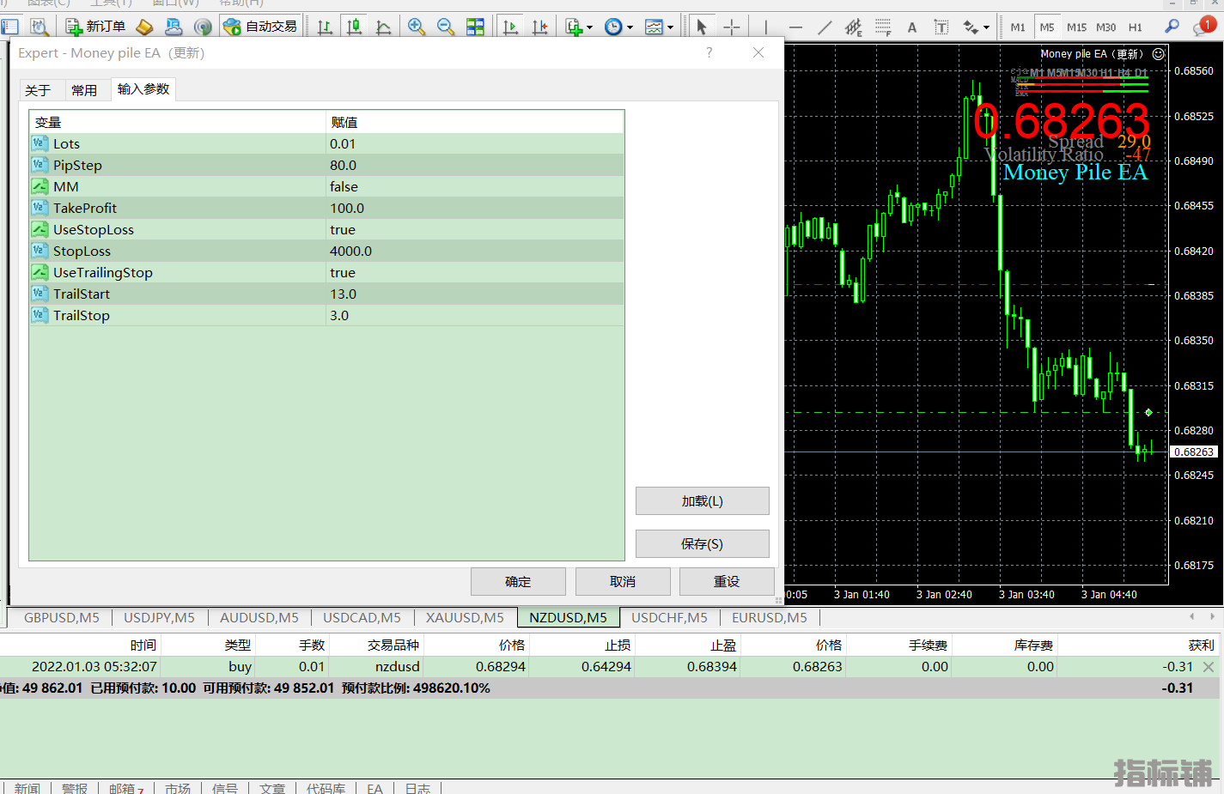
Task: Select the crosshair tool
Action: (x=731, y=27)
